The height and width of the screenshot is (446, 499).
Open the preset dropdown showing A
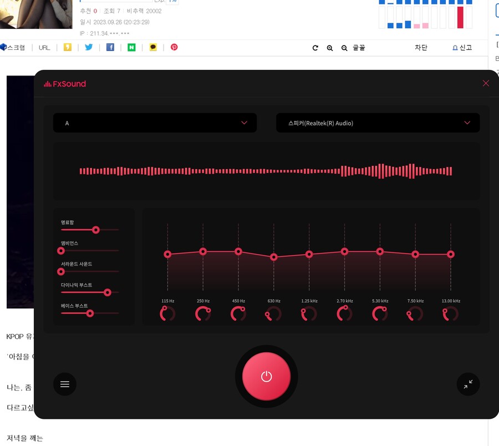(155, 123)
